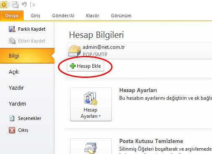Expand the Hesap Ayarları dropdown arrow

click(x=99, y=116)
